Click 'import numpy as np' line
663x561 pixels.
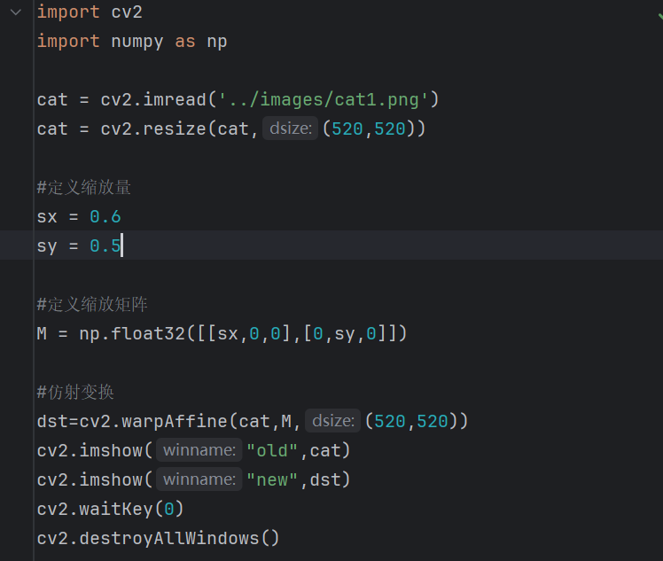[132, 42]
